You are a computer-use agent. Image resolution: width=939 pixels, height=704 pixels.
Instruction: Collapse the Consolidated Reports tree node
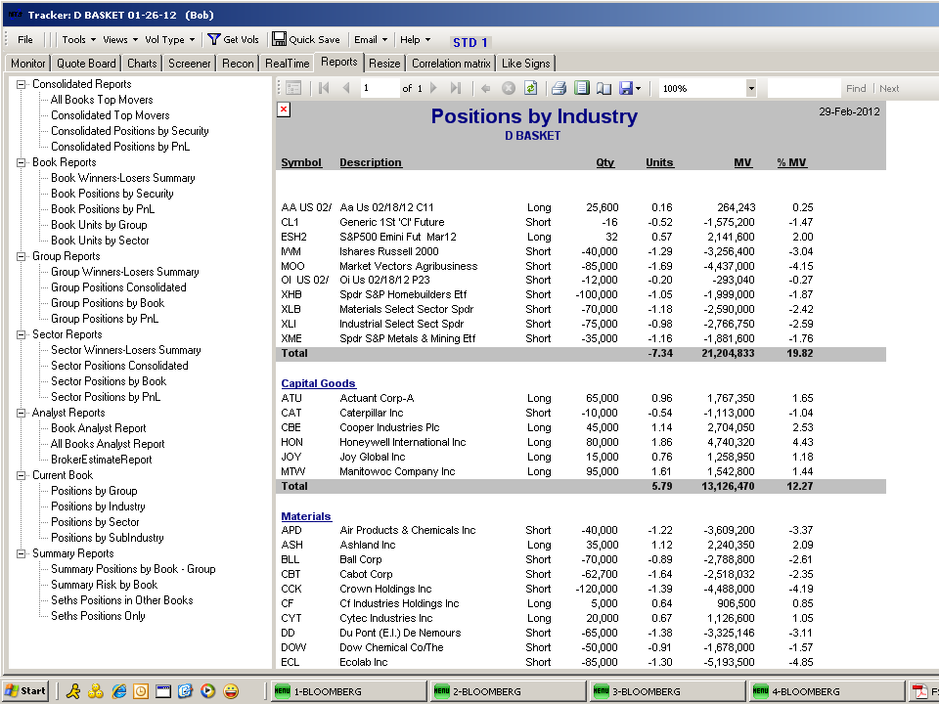[21, 84]
